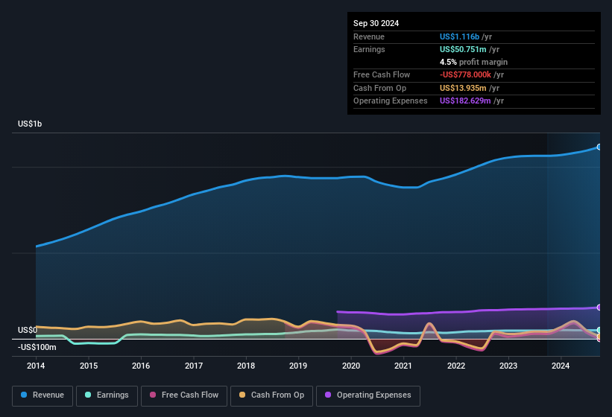Click the Earnings row label in tooltip
This screenshot has height=417, width=612.
point(369,49)
